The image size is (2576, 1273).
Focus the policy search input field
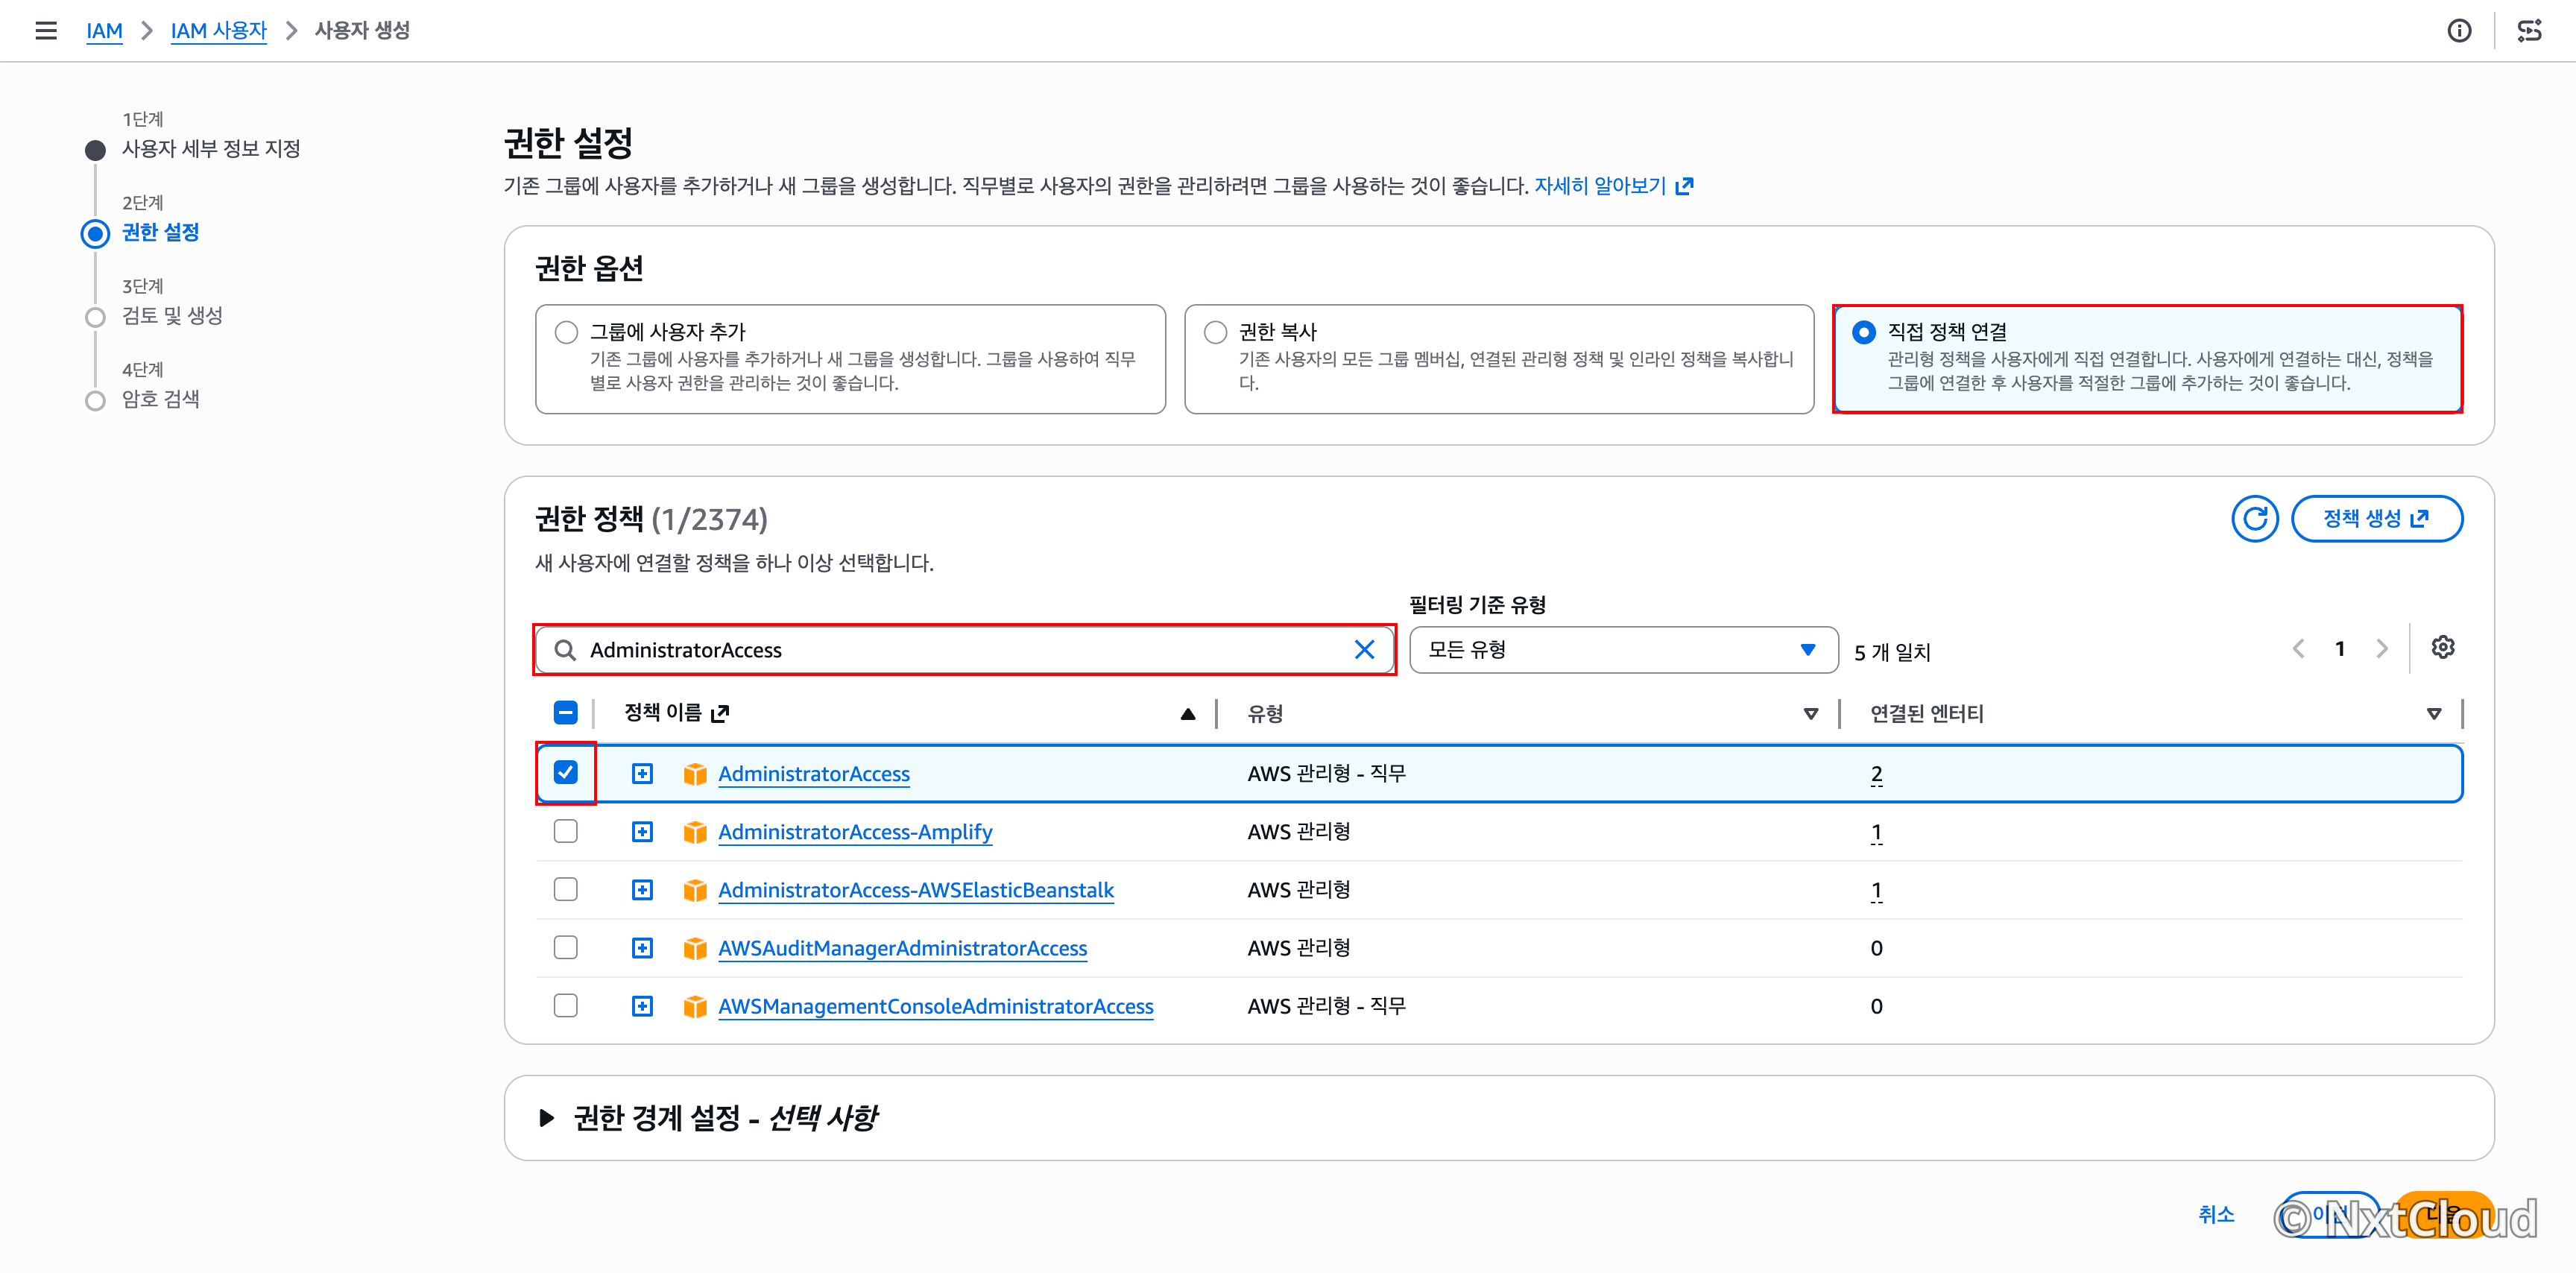[965, 650]
